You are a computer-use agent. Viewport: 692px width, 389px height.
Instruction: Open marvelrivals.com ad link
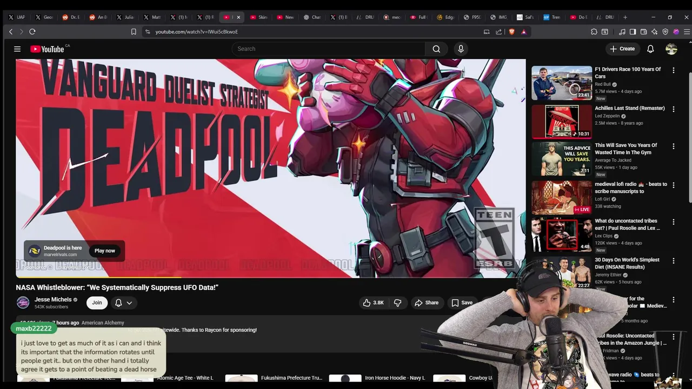click(60, 254)
